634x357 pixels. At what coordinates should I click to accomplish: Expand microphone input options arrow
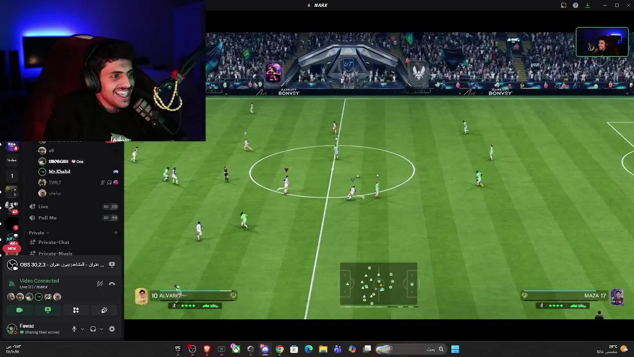(82, 329)
